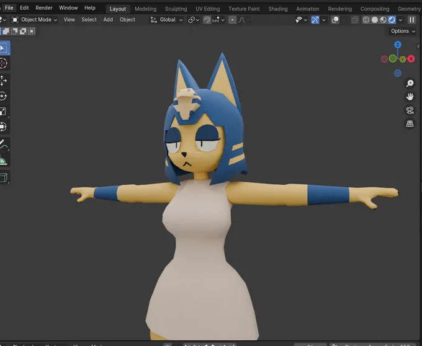Open the pivot point dropdown

click(x=194, y=20)
